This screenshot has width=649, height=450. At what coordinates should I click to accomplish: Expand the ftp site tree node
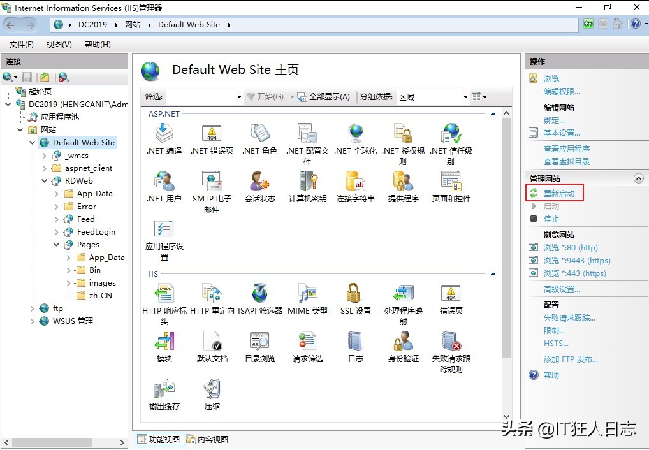pos(33,308)
